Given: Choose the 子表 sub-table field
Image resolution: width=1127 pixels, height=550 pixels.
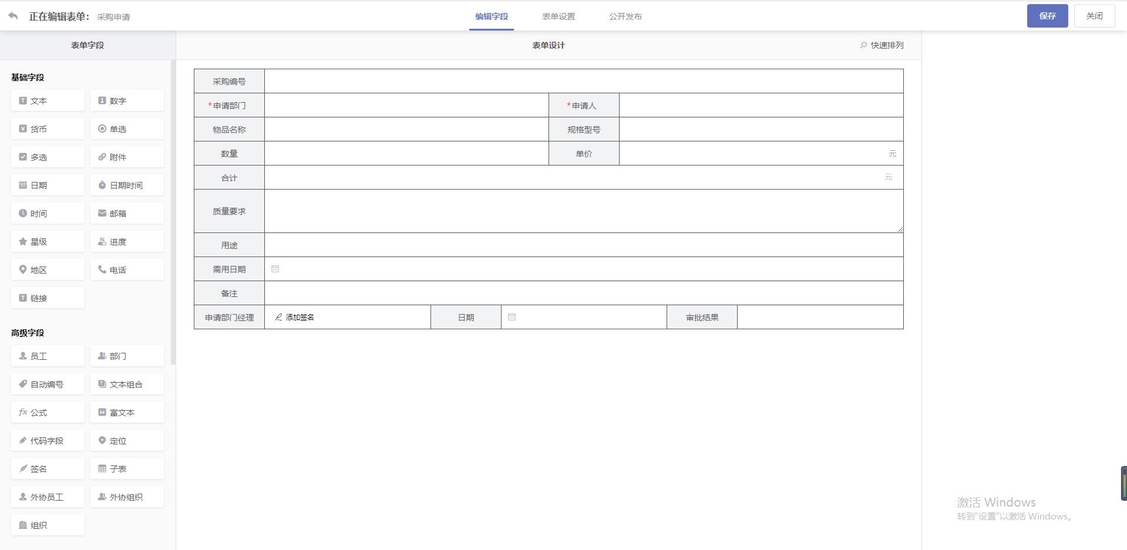Looking at the screenshot, I should [x=127, y=469].
